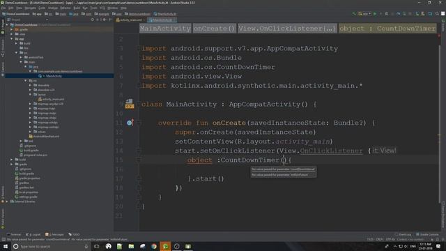Image resolution: width=446 pixels, height=251 pixels.
Task: Open the Windows notification center icon
Action: (438, 246)
